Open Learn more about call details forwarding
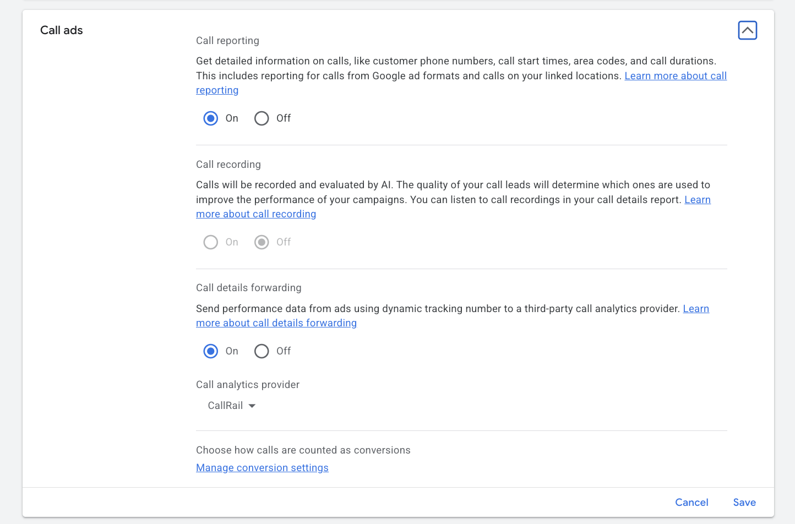Image resolution: width=795 pixels, height=524 pixels. (276, 323)
